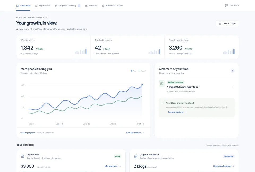The image size is (255, 172).
Task: Click the Google profile views value 3,260
Action: 176,48
